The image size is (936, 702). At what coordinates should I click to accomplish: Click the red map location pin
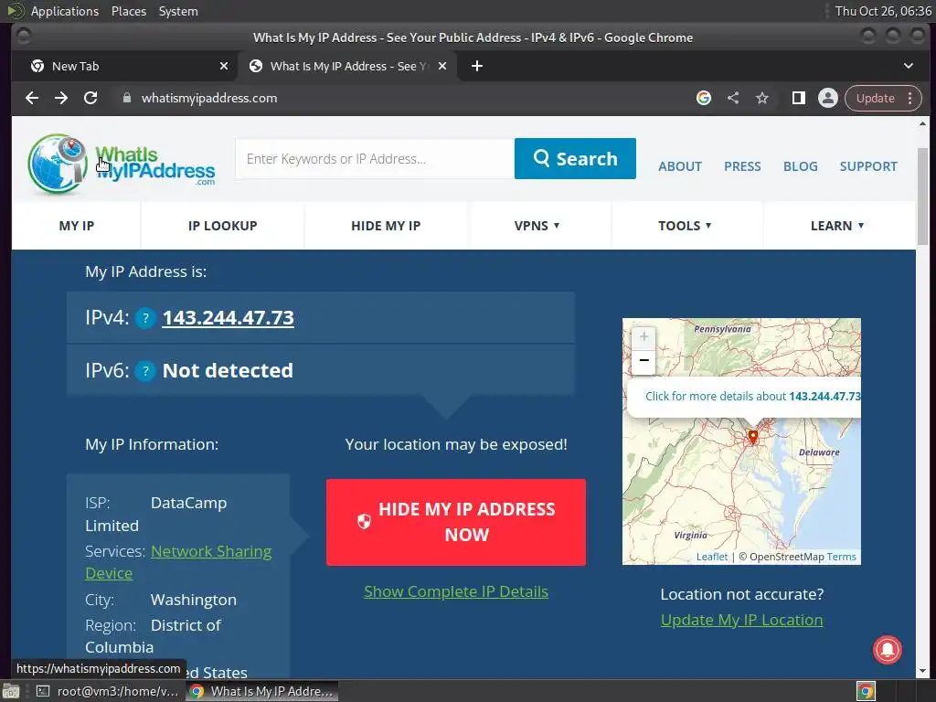pyautogui.click(x=753, y=437)
